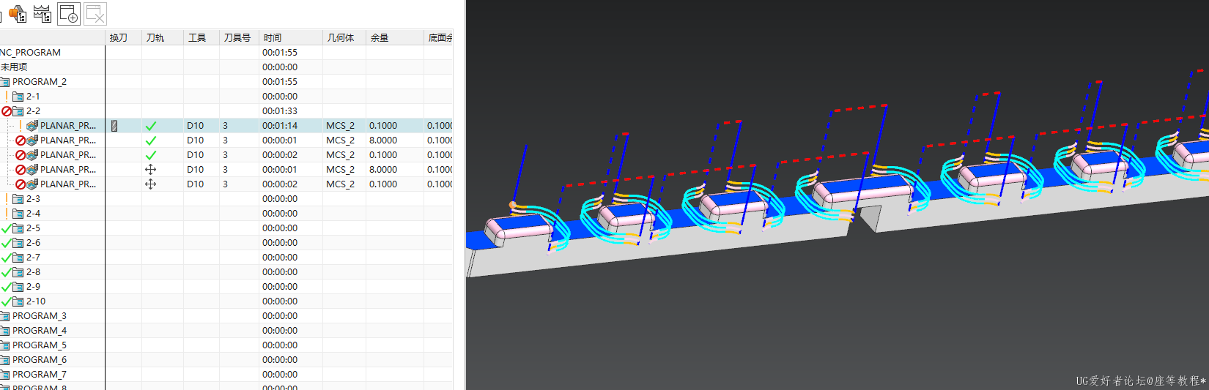Select the highlighted PLANAR_PR operation
1209x390 pixels.
tap(68, 126)
